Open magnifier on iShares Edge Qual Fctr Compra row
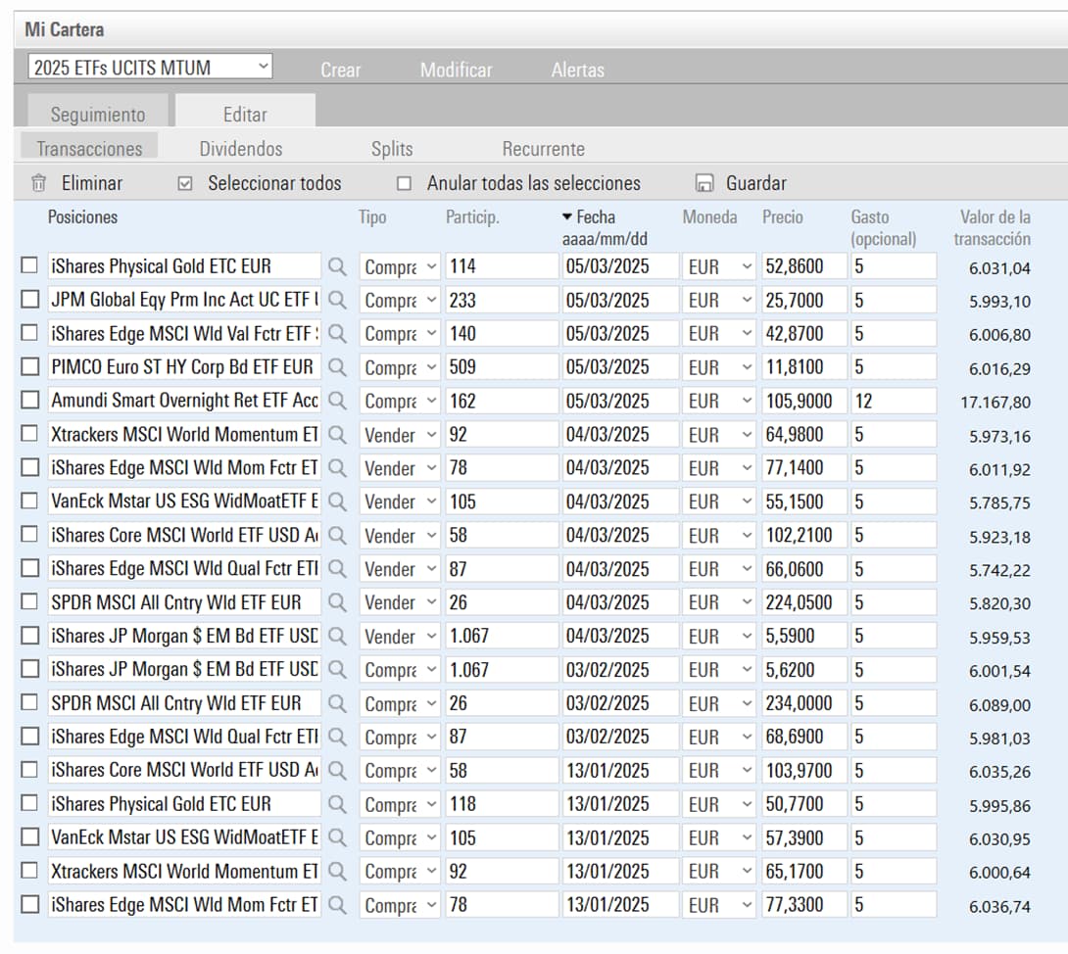 point(337,737)
